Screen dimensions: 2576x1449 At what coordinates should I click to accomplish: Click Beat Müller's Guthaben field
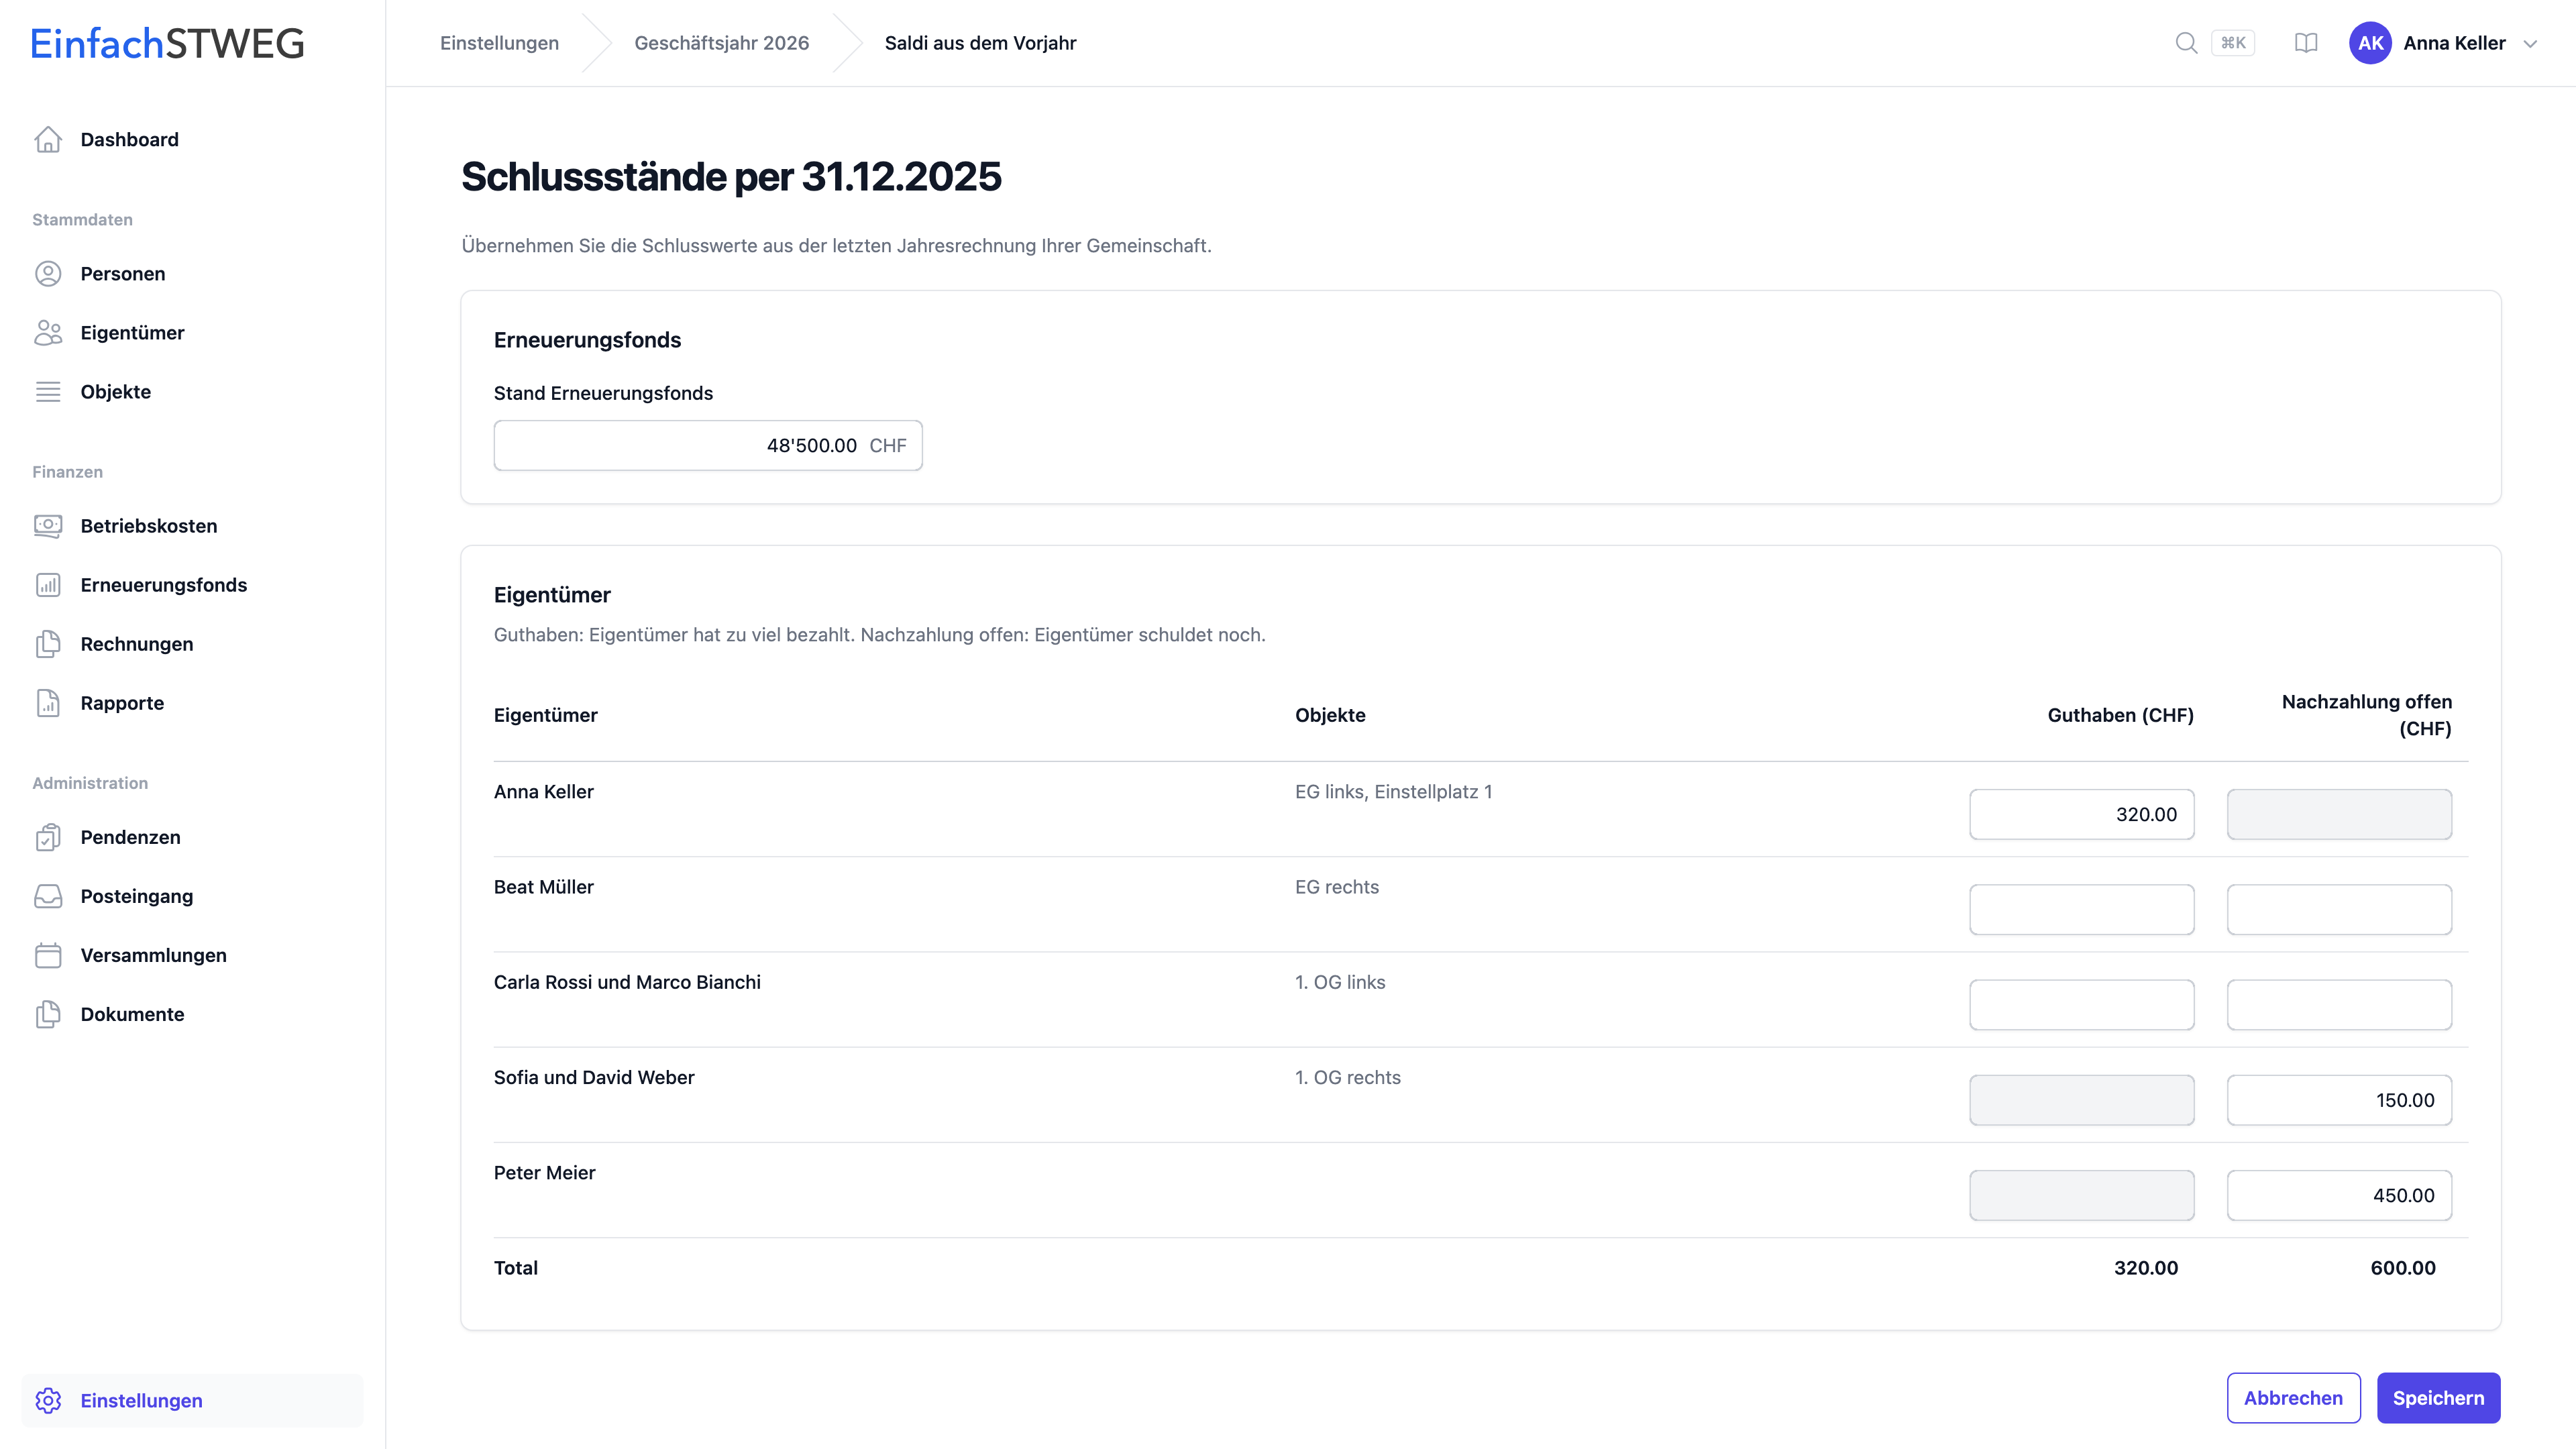[x=2081, y=909]
